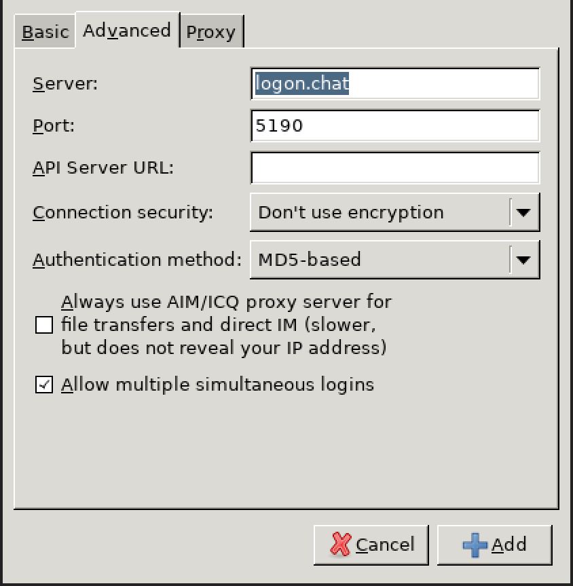Switch to the Proxy tab

211,31
